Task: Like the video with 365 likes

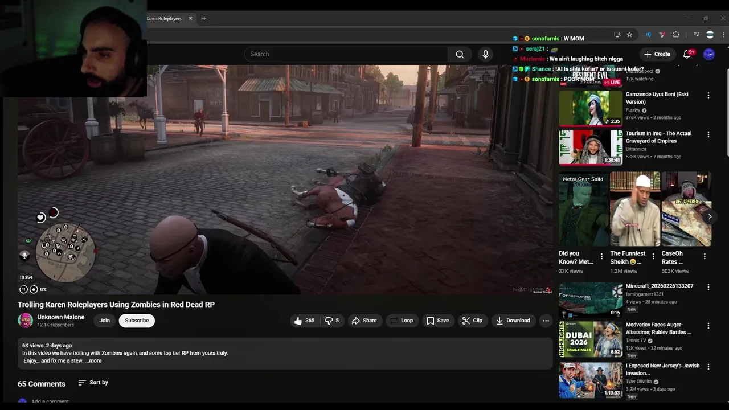Action: (304, 321)
